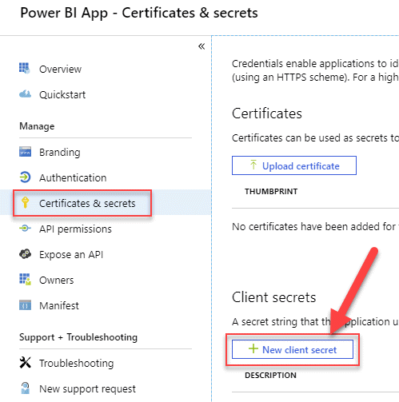Click the THUMBPRINT column header
Screen dimensions: 399x402
tap(271, 191)
